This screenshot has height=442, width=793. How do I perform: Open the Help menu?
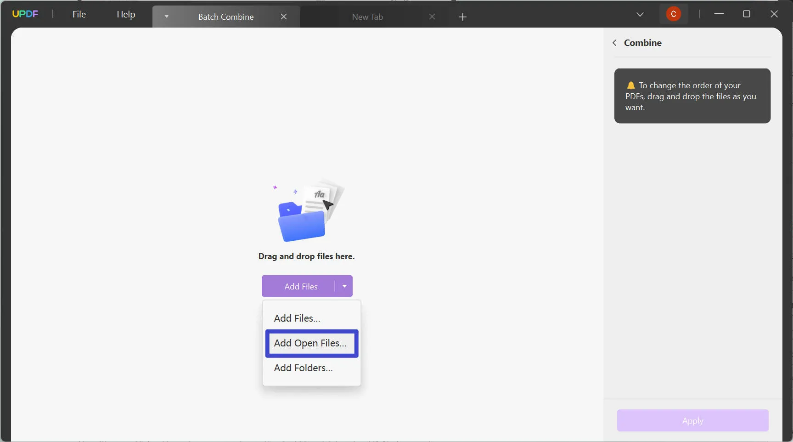pos(126,14)
